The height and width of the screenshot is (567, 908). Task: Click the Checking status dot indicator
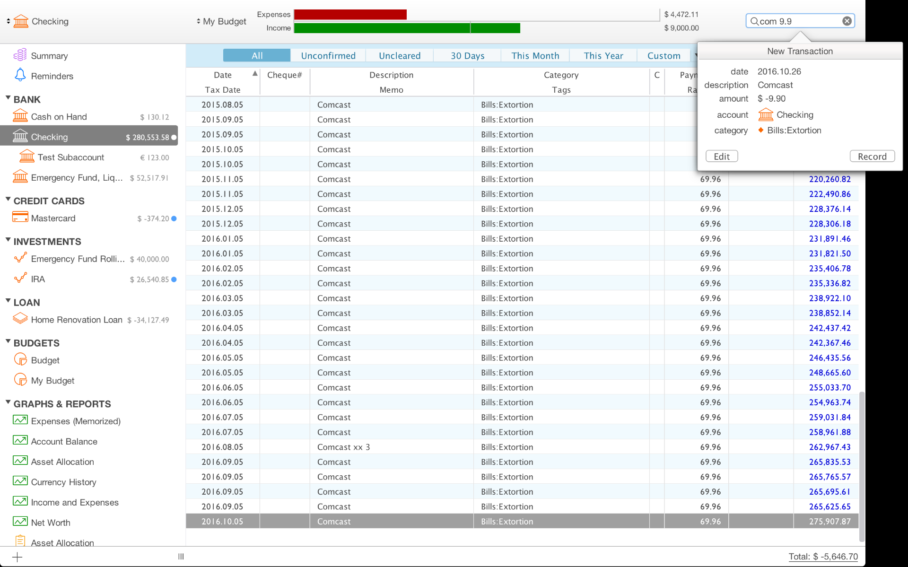click(x=174, y=137)
